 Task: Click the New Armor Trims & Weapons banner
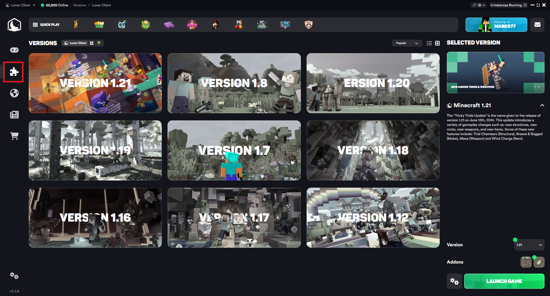[495, 72]
